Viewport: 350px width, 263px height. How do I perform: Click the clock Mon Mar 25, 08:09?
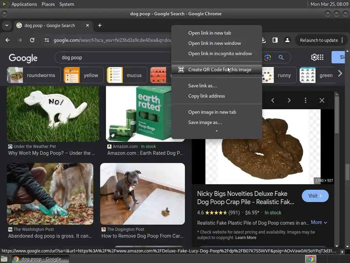[329, 4]
